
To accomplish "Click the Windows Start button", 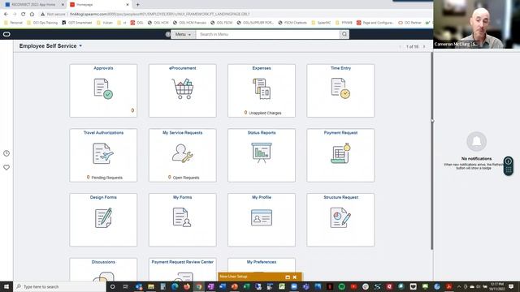I will [x=6, y=286].
